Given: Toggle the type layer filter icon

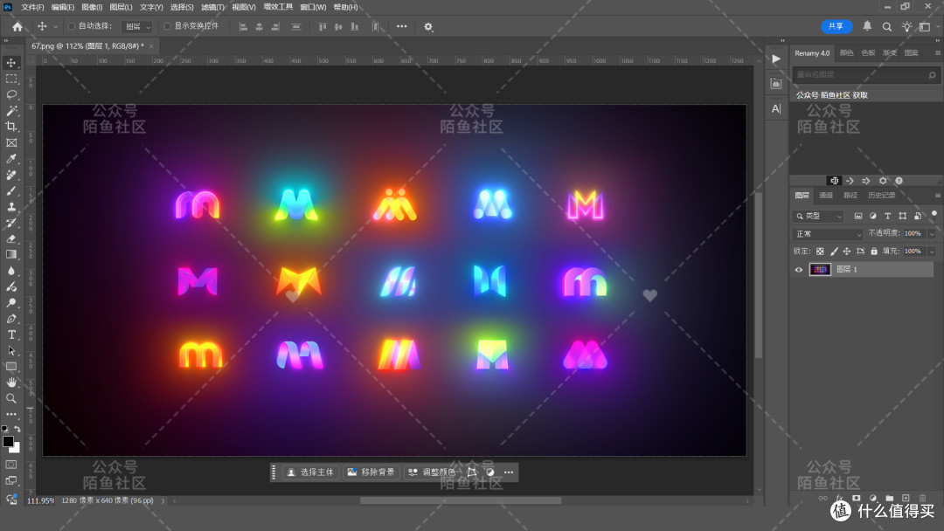Looking at the screenshot, I should click(x=887, y=216).
